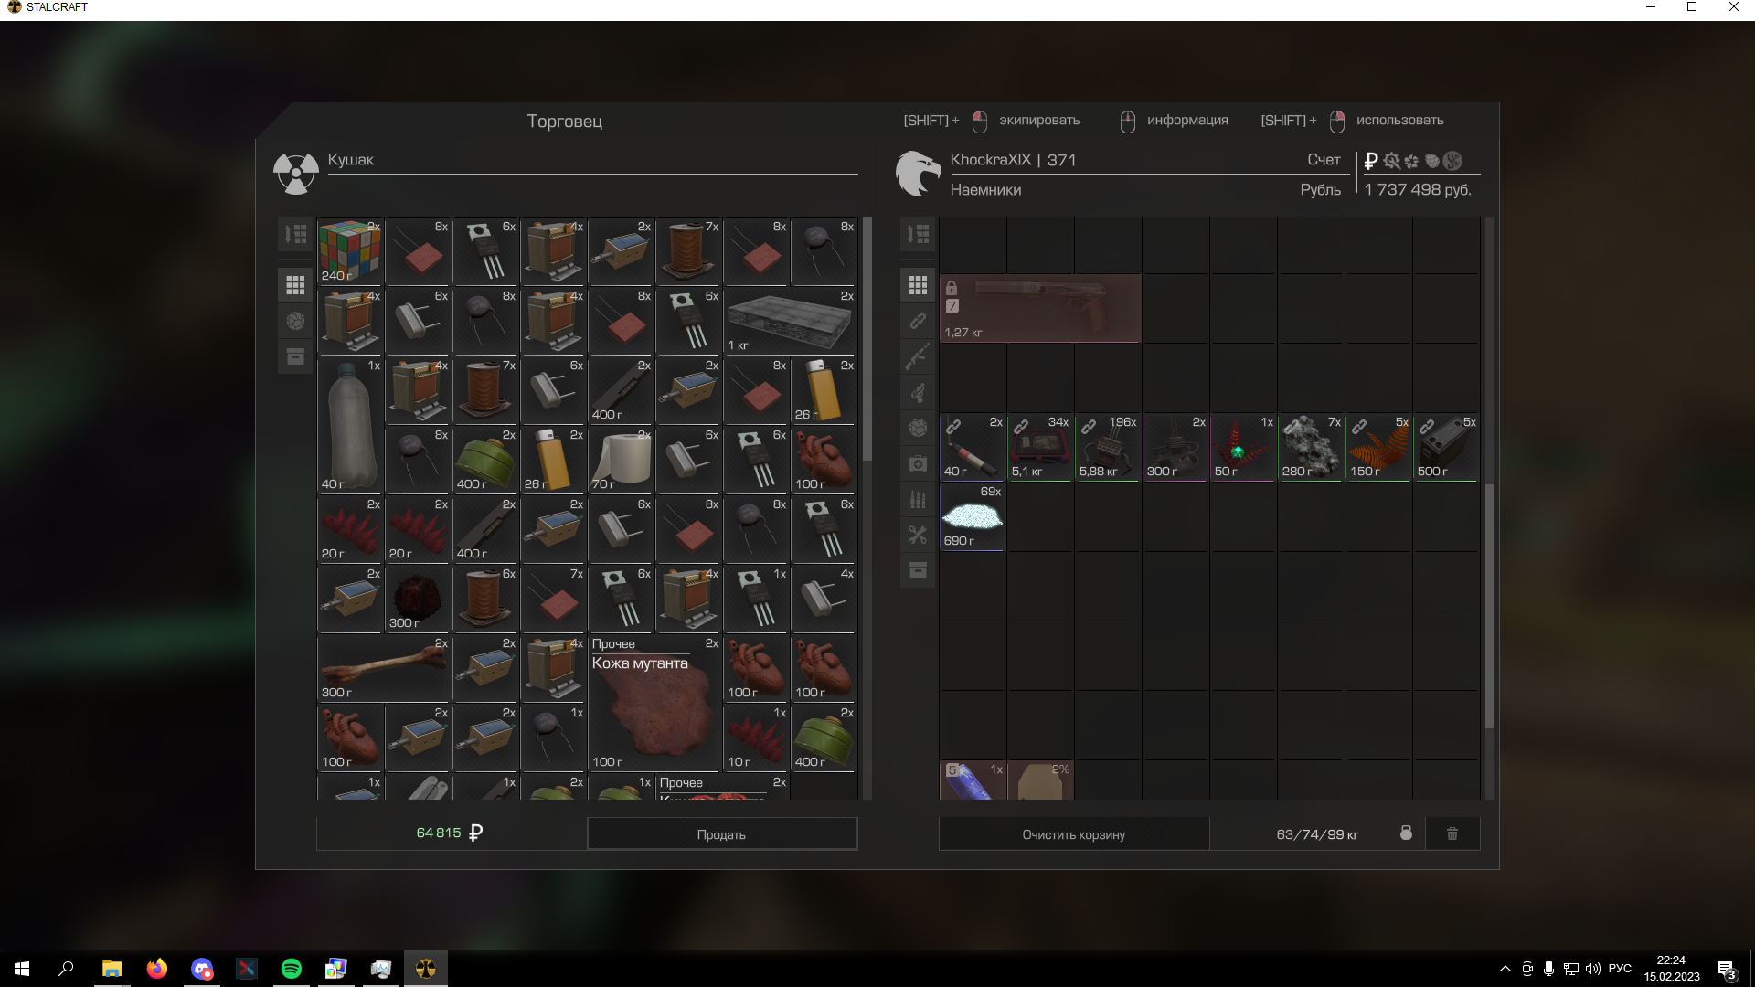Select player medkit medicine filter
Screen dimensions: 1755x987
pos(918,463)
